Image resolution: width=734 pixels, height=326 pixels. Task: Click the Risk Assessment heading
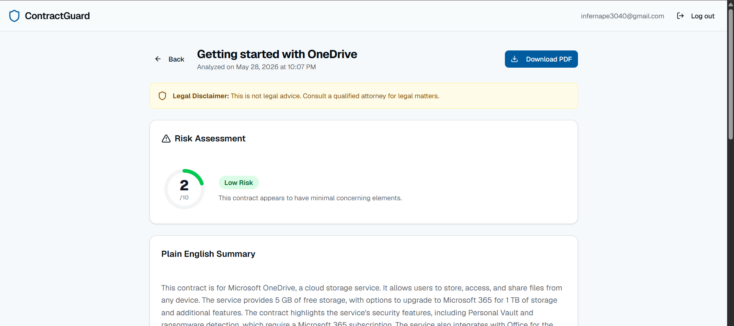pyautogui.click(x=210, y=138)
